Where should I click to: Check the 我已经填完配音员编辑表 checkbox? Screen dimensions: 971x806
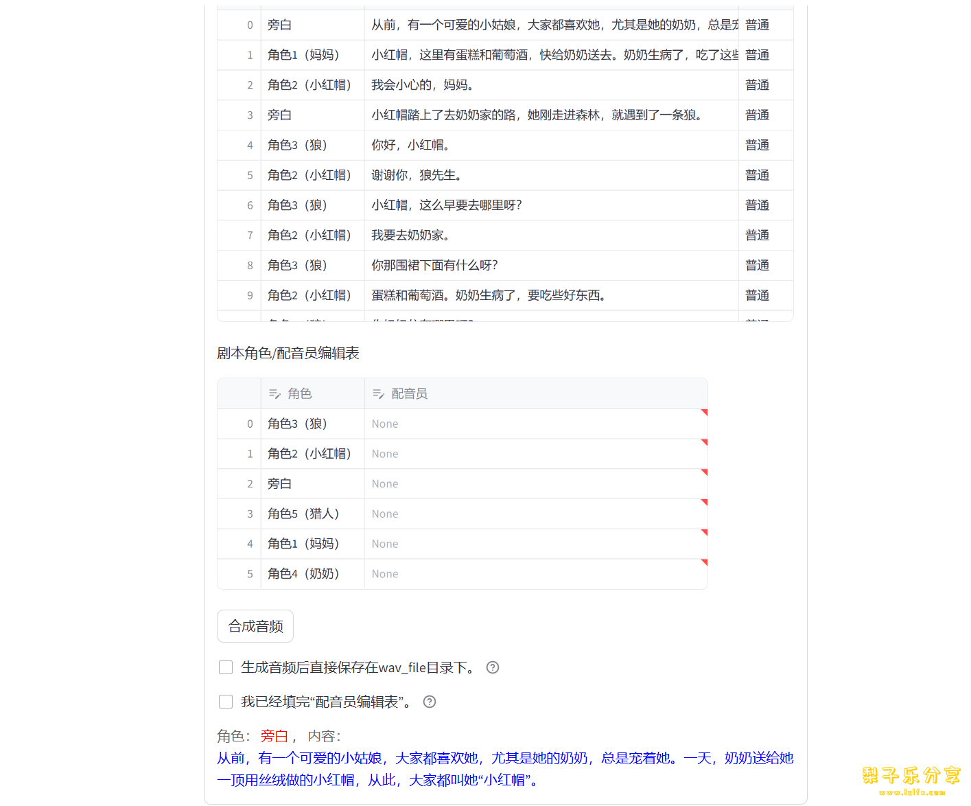(x=226, y=702)
